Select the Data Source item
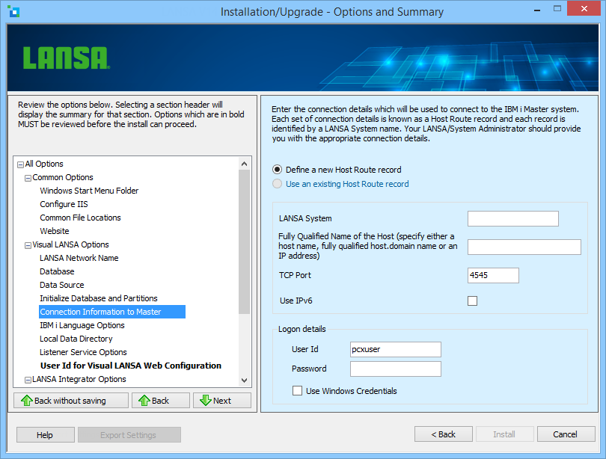606x459 pixels. [x=62, y=285]
